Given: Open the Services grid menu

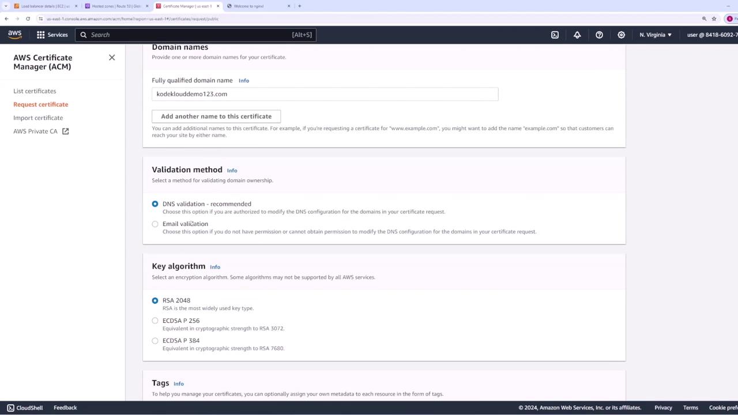Looking at the screenshot, I should tap(41, 35).
